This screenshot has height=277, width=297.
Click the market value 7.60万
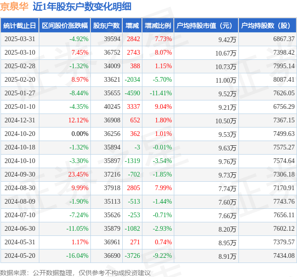pos(227,202)
